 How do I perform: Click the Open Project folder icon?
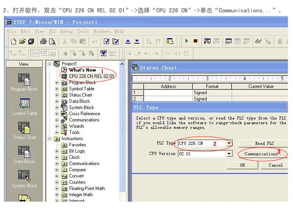click(x=22, y=41)
